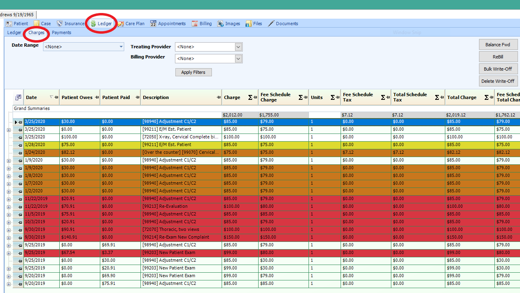The image size is (520, 293).
Task: Click the pin icon on the Date column header
Action: pyautogui.click(x=56, y=97)
